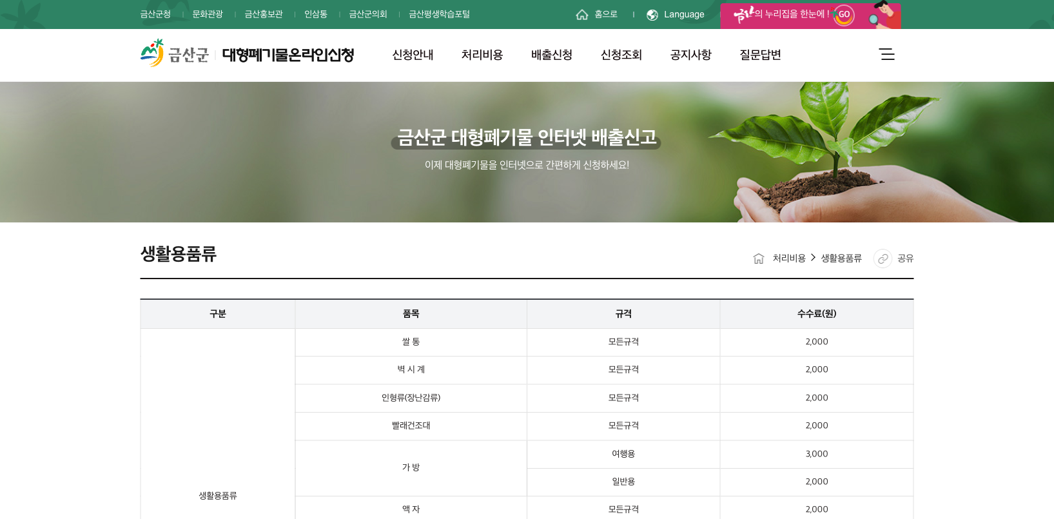Open the 인삼툥 top link

tap(316, 14)
